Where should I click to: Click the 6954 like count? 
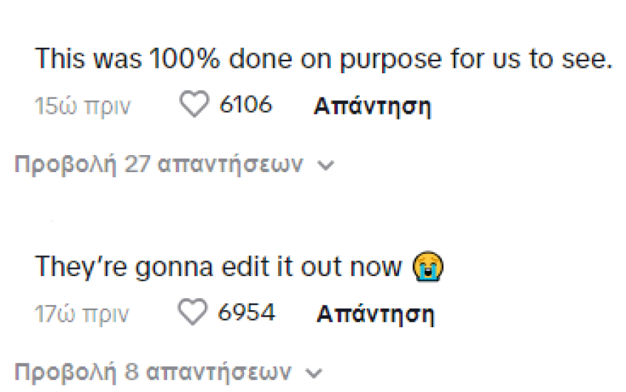click(x=247, y=313)
